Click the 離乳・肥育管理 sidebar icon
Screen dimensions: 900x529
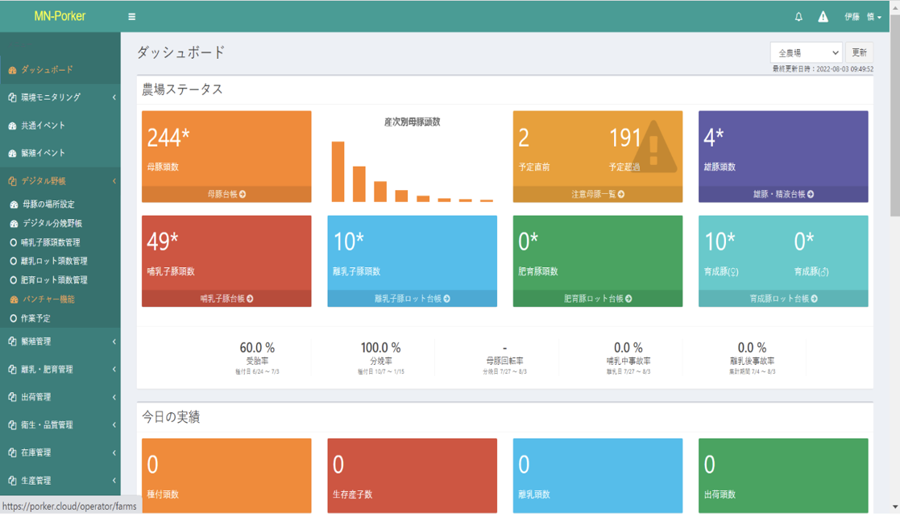point(13,370)
